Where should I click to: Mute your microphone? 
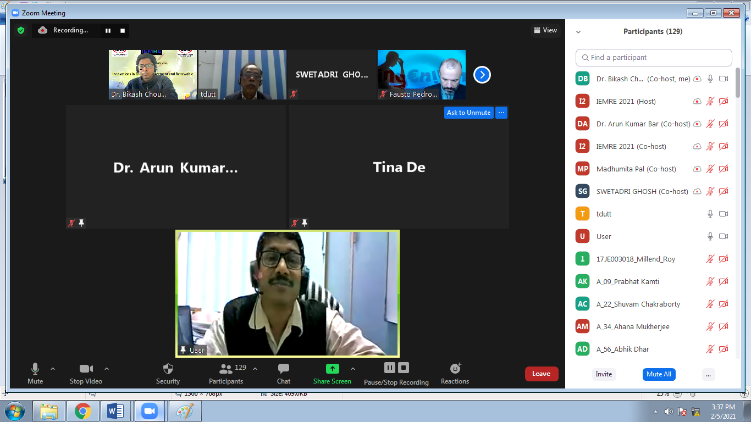pos(35,369)
